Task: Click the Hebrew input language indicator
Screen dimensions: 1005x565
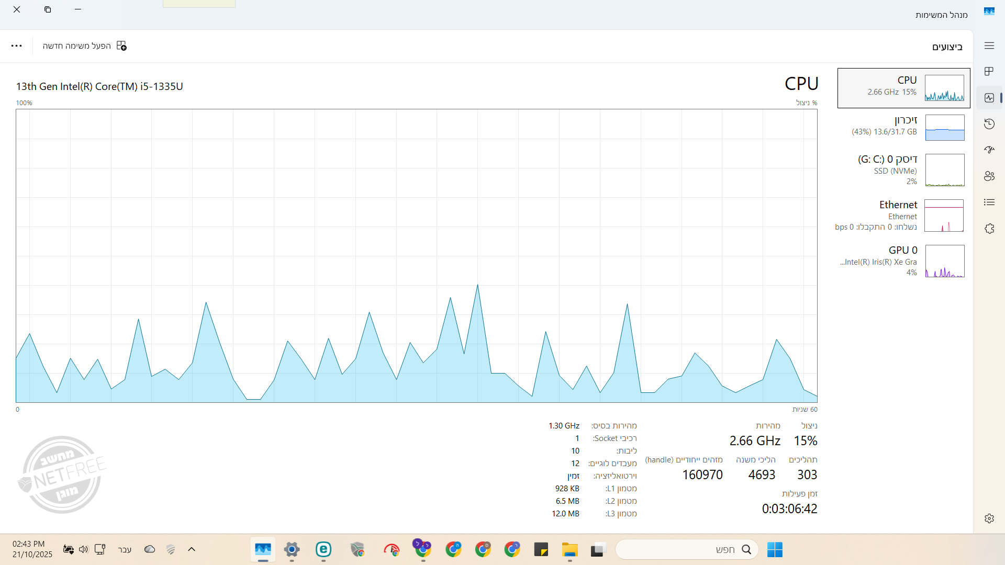Action: tap(125, 549)
